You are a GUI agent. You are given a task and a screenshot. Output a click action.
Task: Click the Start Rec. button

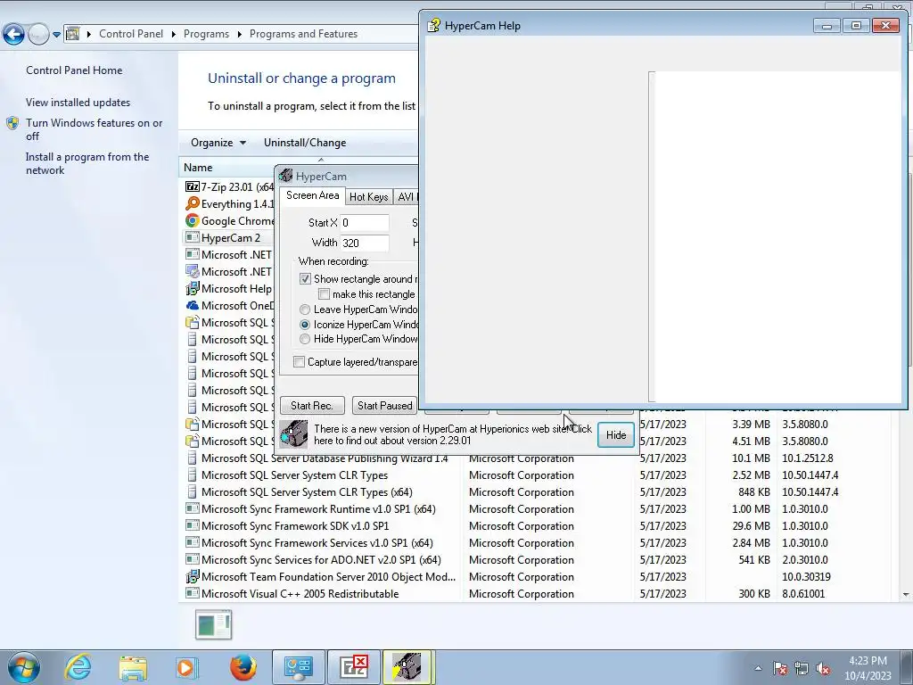click(x=311, y=406)
